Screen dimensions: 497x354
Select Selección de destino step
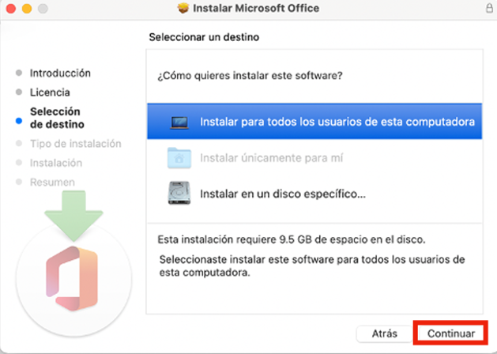[x=57, y=118]
